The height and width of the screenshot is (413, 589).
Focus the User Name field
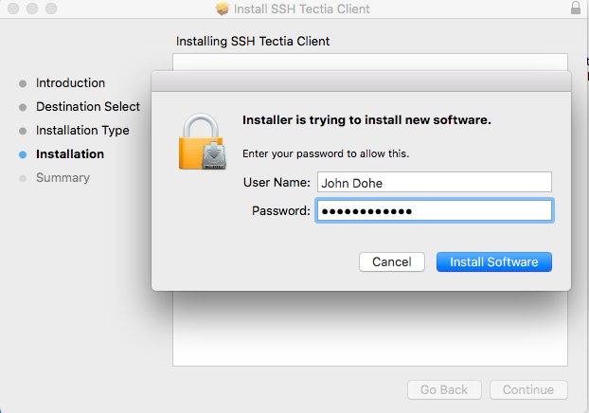[x=435, y=182]
